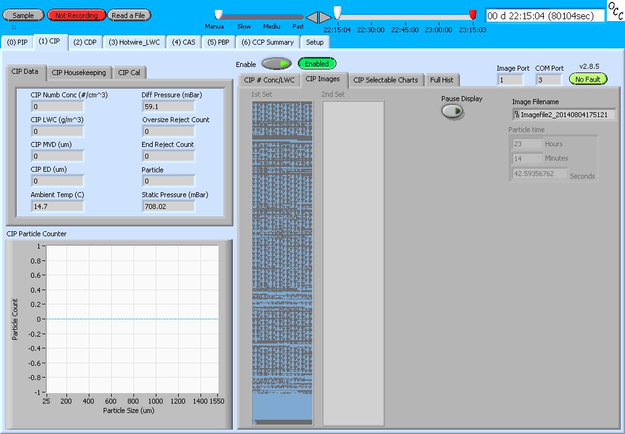Click the Fast speed label

click(x=298, y=26)
